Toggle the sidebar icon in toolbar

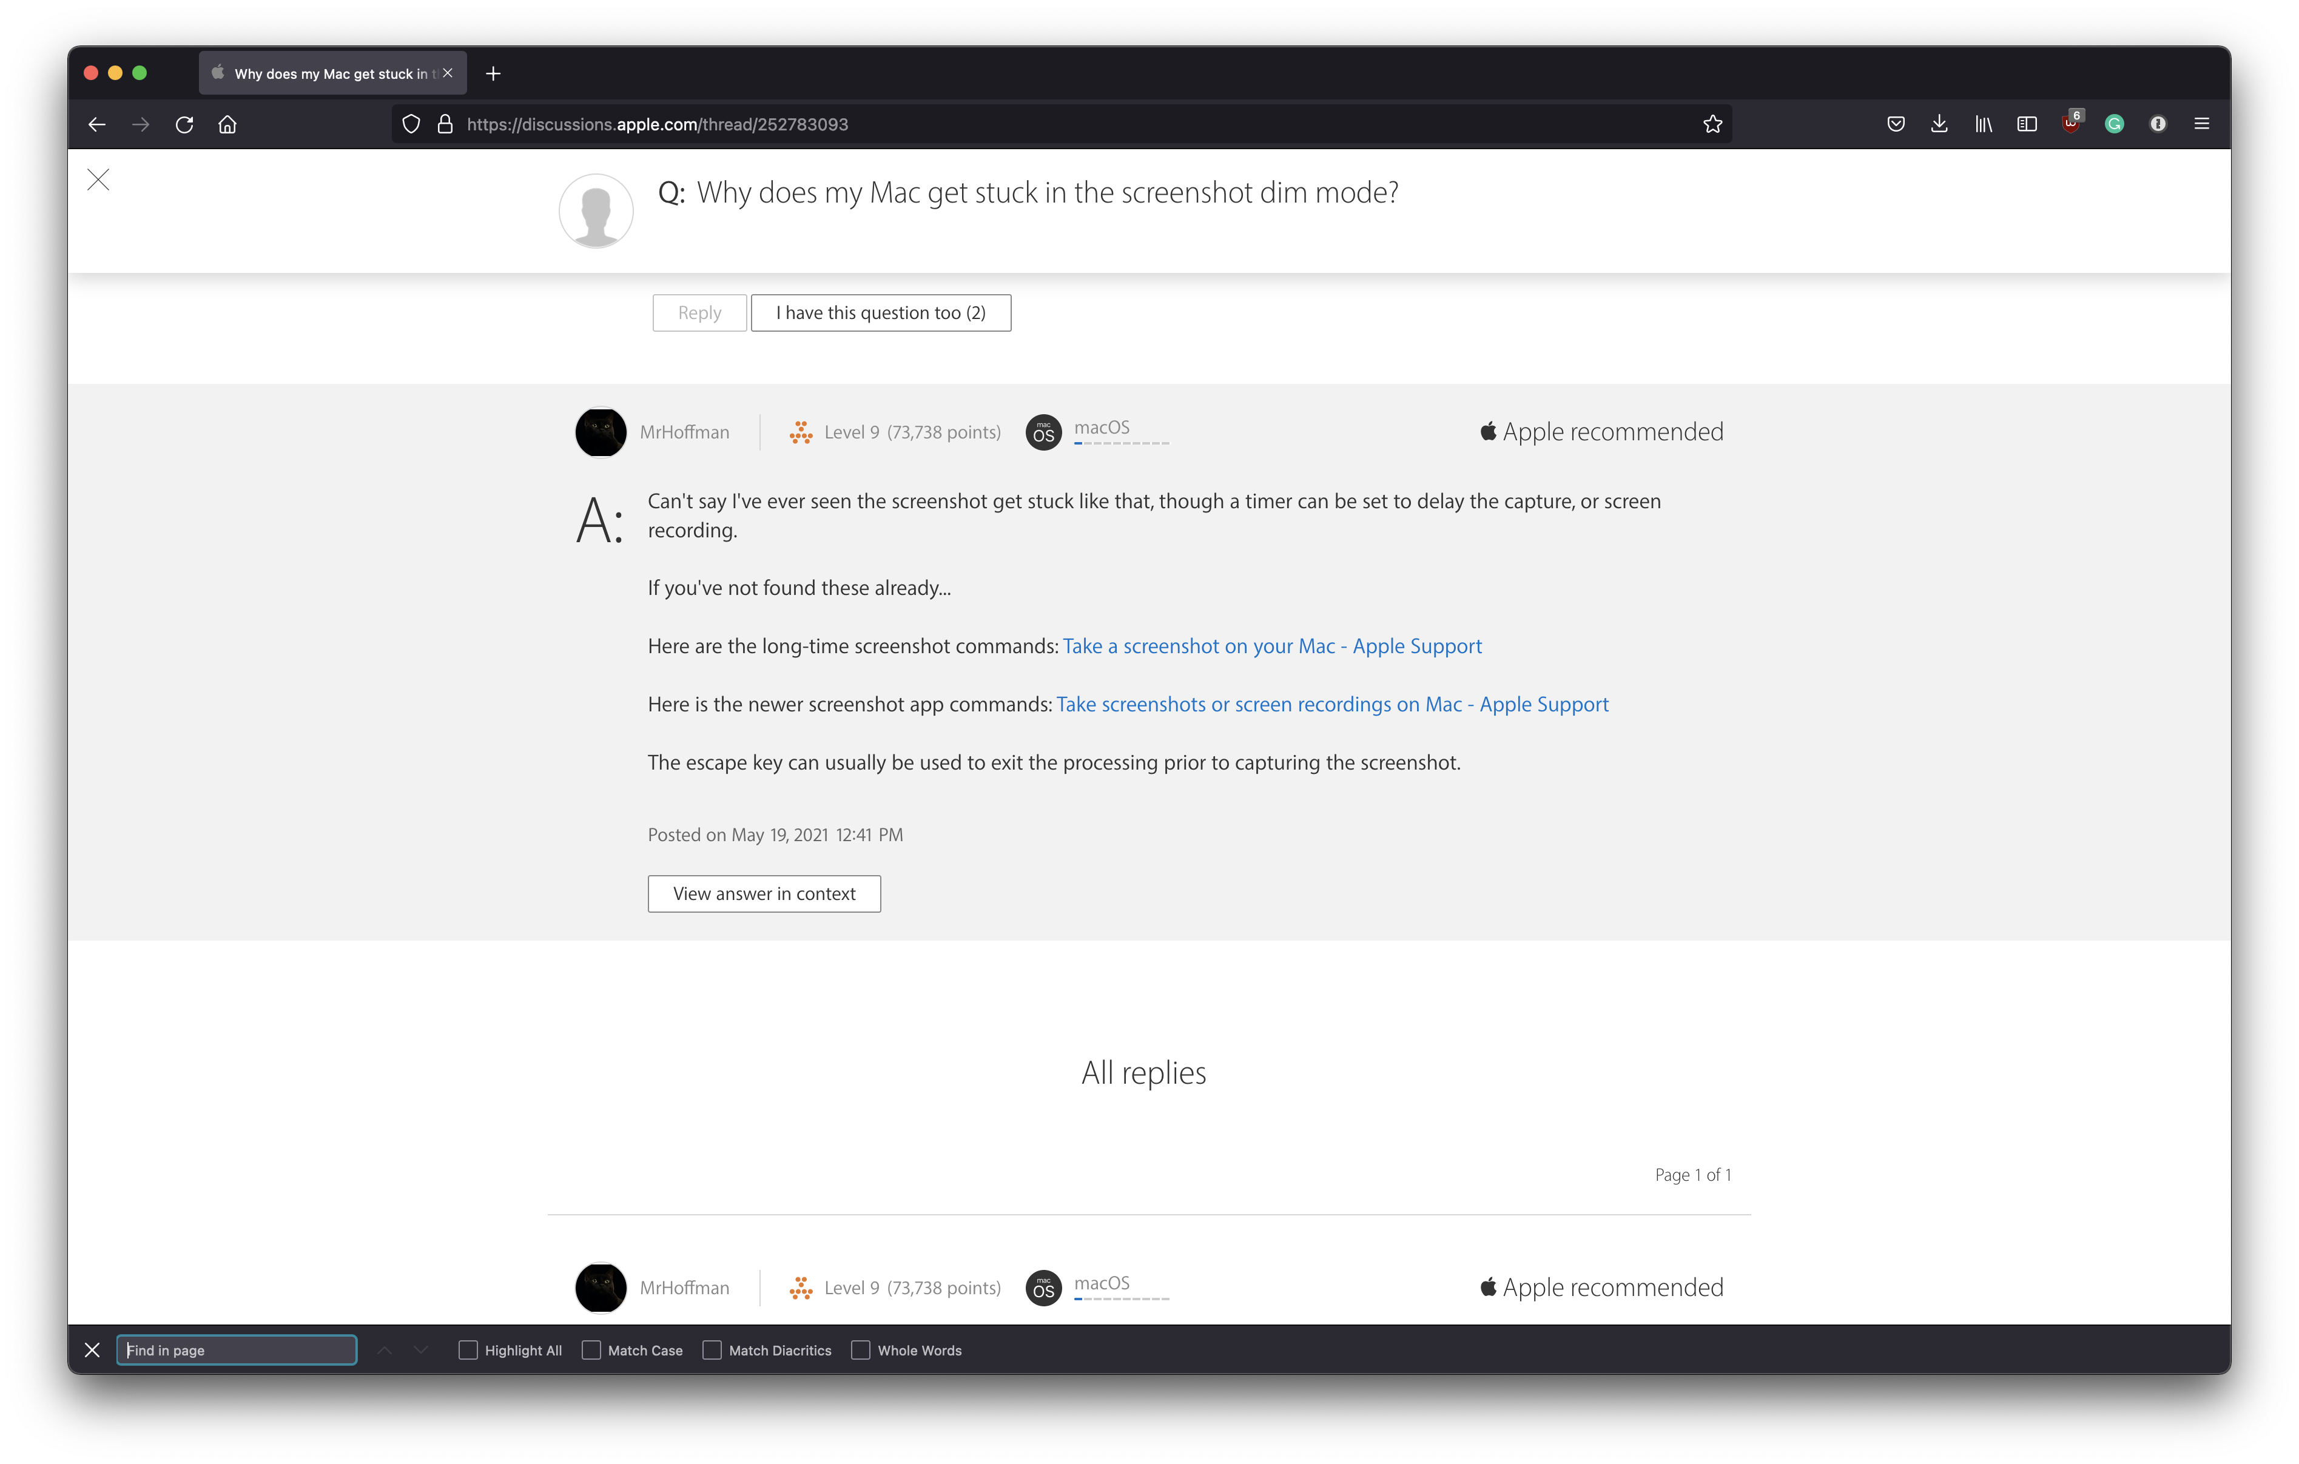coord(2027,124)
